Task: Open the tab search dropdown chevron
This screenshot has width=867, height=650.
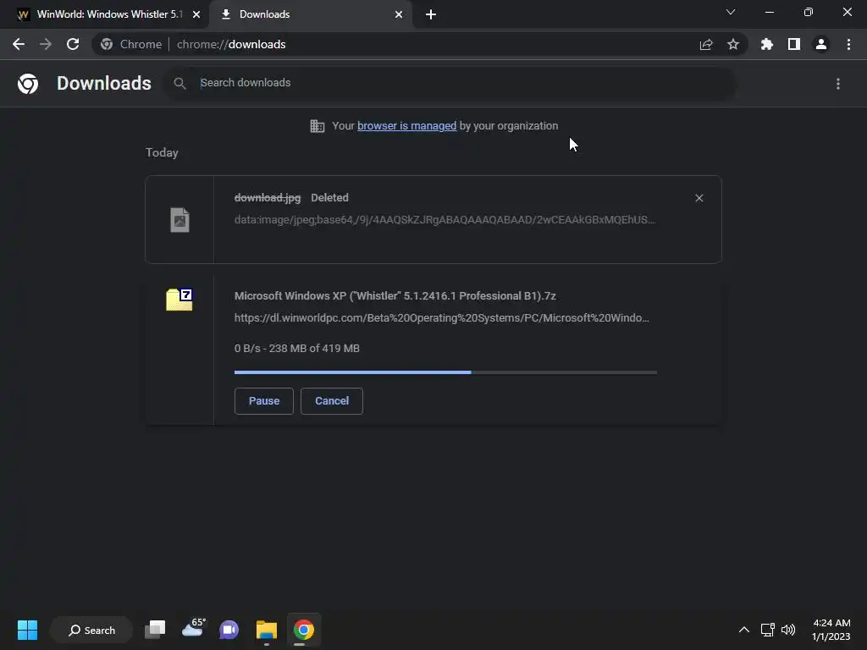Action: point(731,12)
